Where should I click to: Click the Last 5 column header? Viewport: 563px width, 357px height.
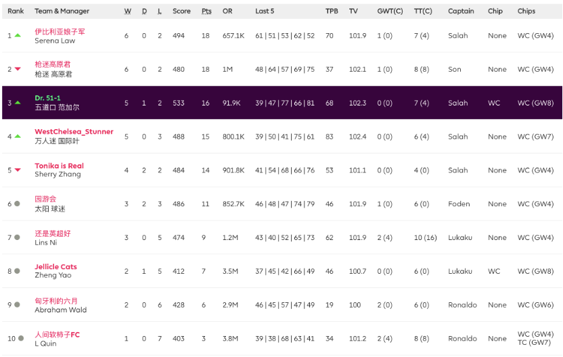pyautogui.click(x=265, y=11)
